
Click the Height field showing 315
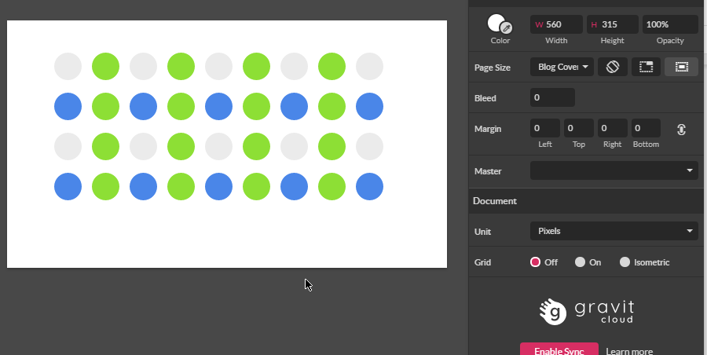coord(612,24)
